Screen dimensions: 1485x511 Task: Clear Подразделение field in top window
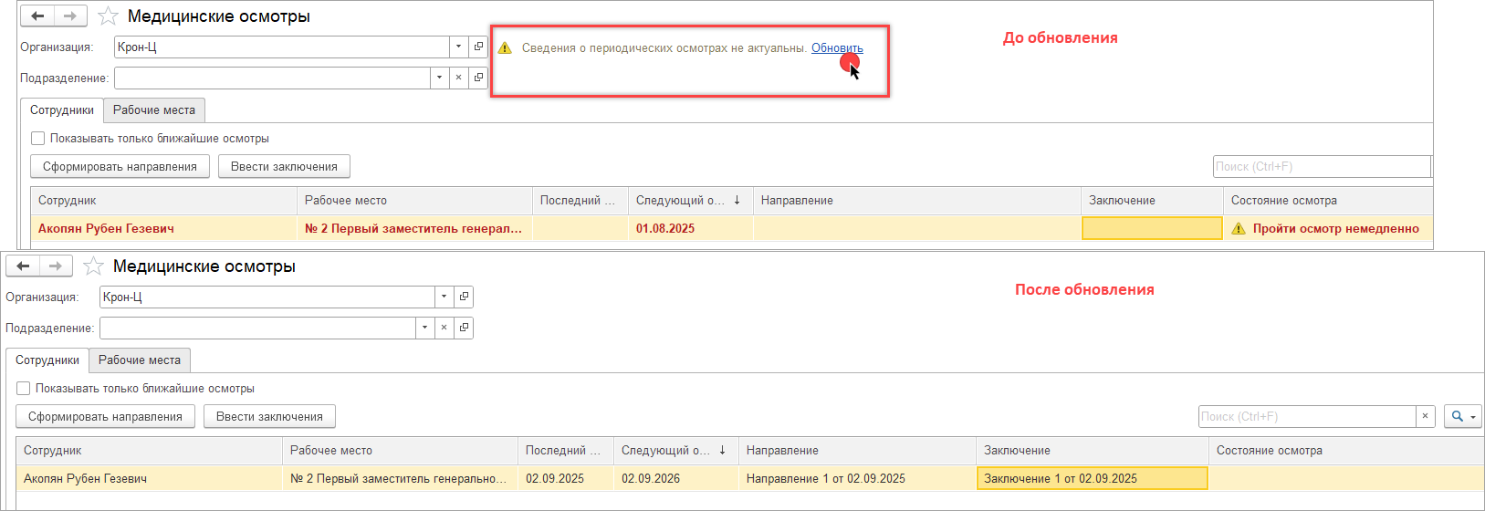click(458, 78)
